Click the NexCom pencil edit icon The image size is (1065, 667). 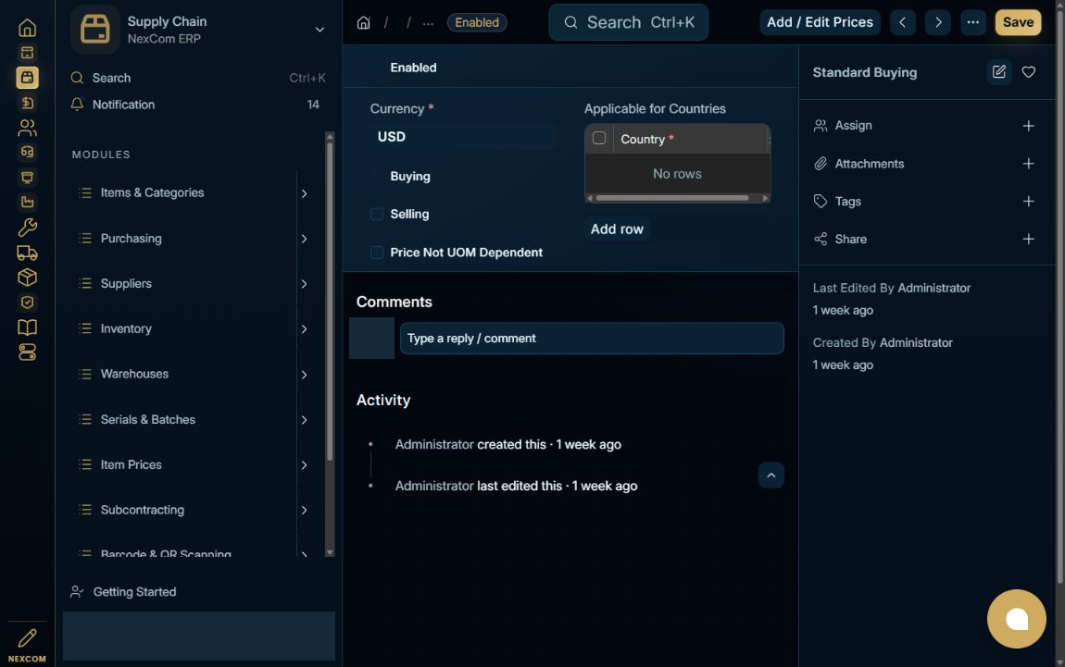(27, 637)
